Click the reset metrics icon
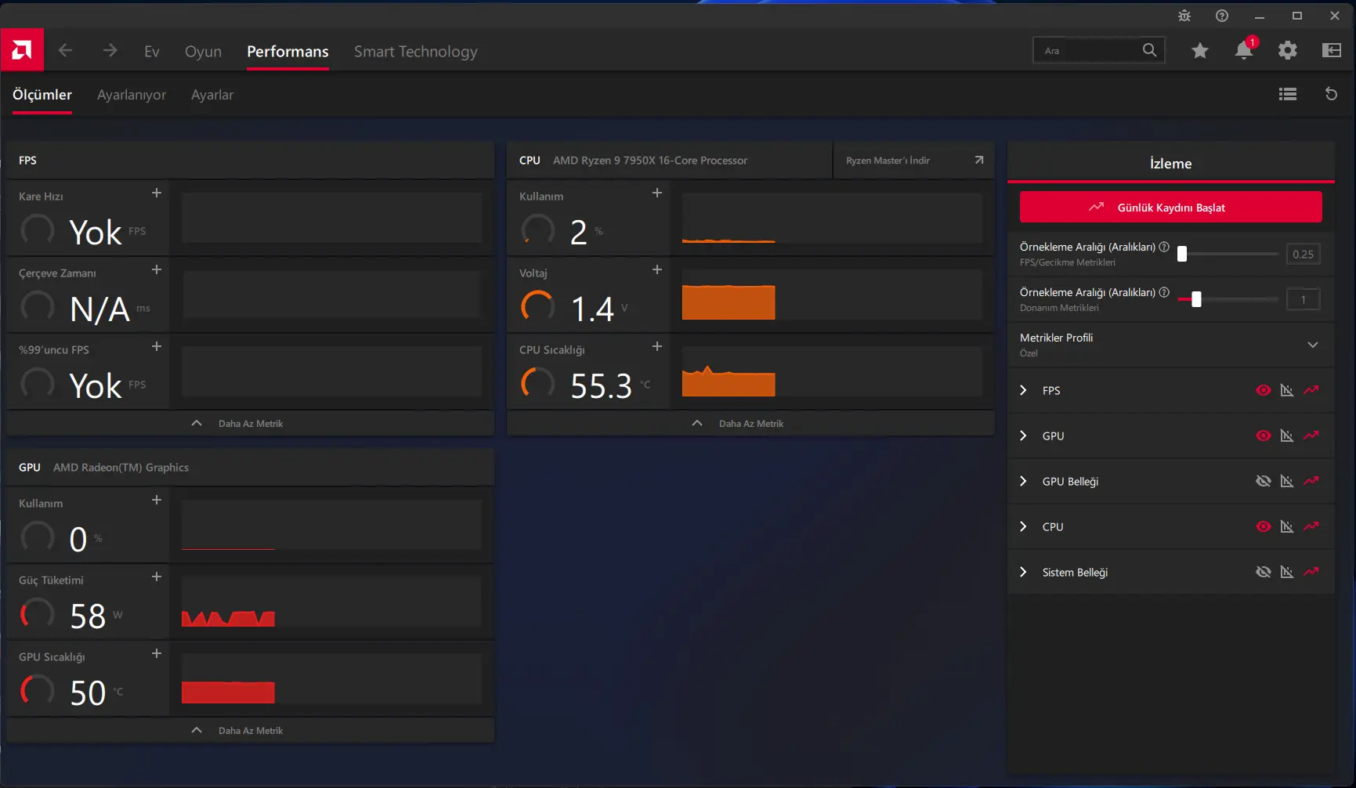 1331,94
